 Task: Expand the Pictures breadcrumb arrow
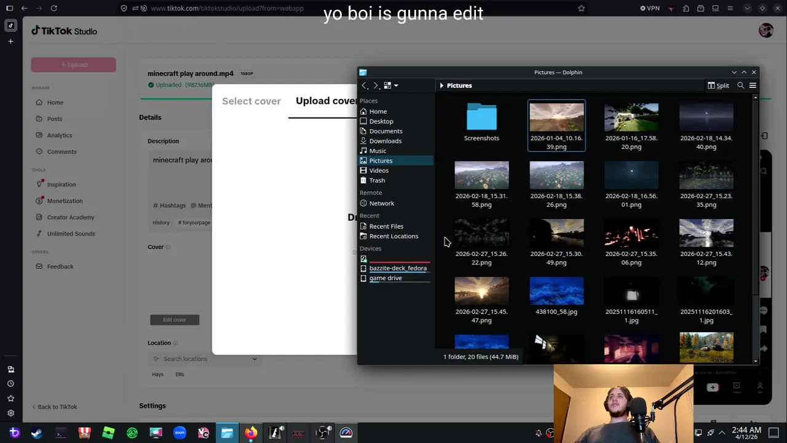click(441, 86)
